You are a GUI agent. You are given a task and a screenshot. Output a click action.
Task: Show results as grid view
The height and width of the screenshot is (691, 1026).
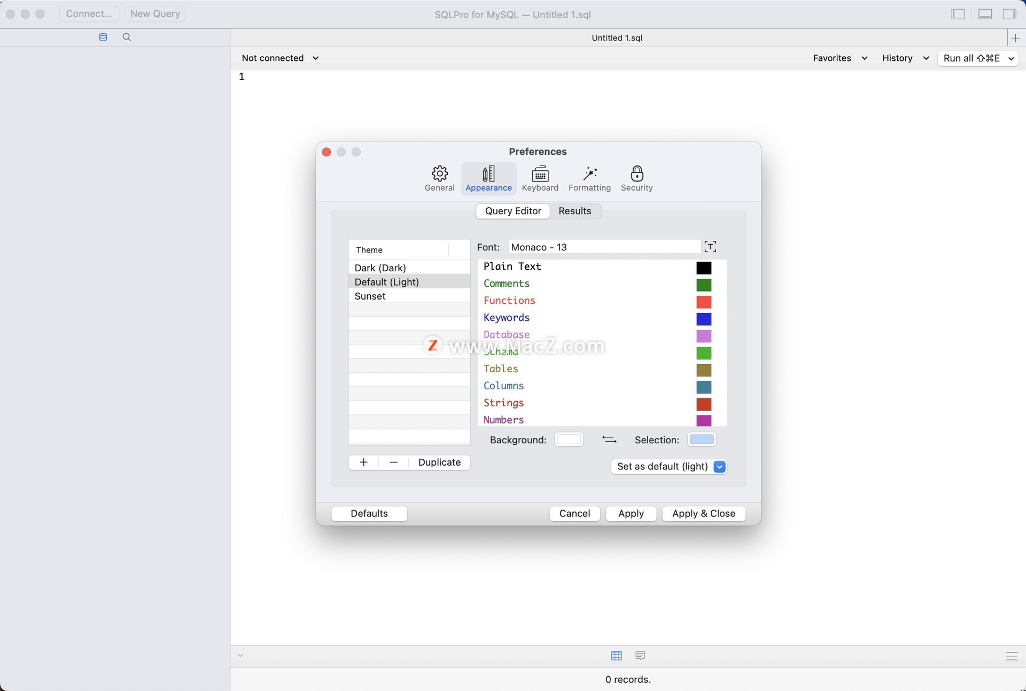point(616,655)
